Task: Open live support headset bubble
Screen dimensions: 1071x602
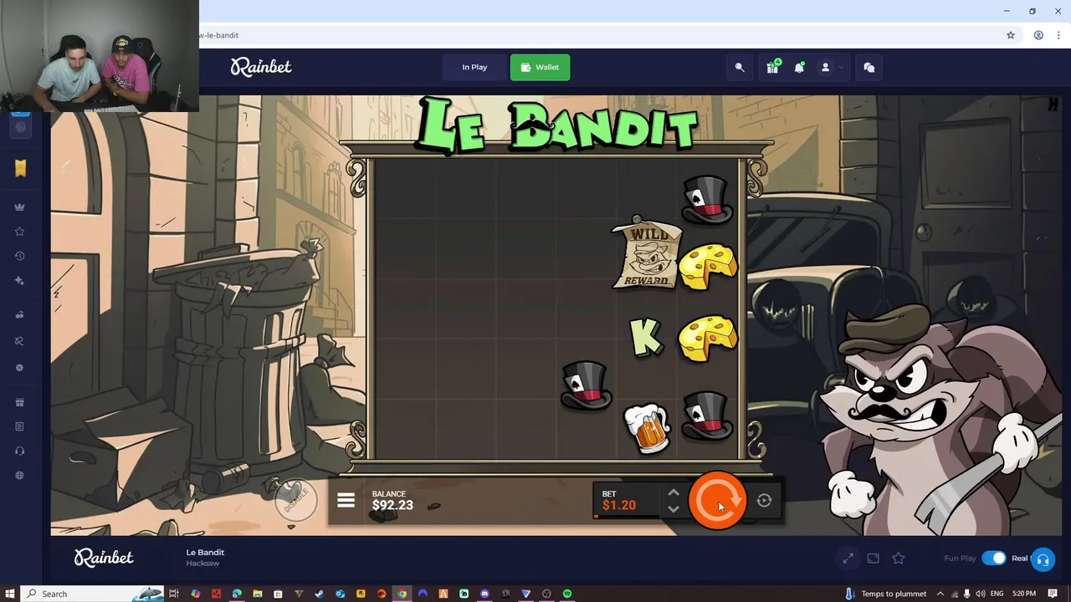Action: [x=1043, y=559]
